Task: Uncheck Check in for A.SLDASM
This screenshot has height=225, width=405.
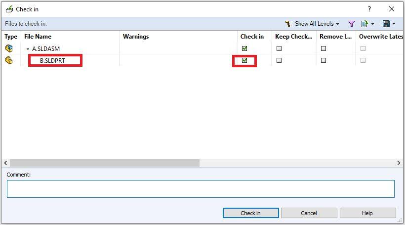Action: [244, 48]
